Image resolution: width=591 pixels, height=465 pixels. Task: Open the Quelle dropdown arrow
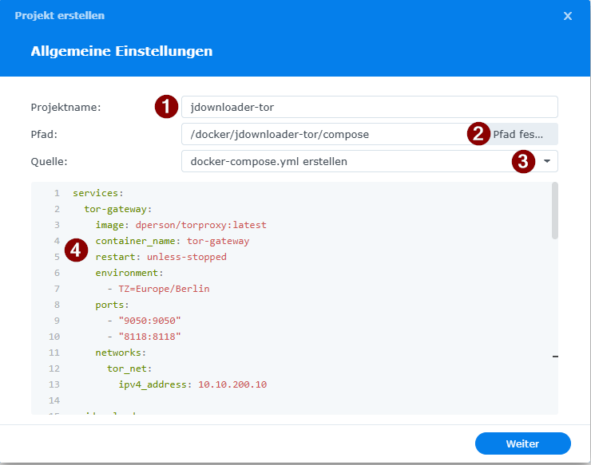(x=547, y=161)
